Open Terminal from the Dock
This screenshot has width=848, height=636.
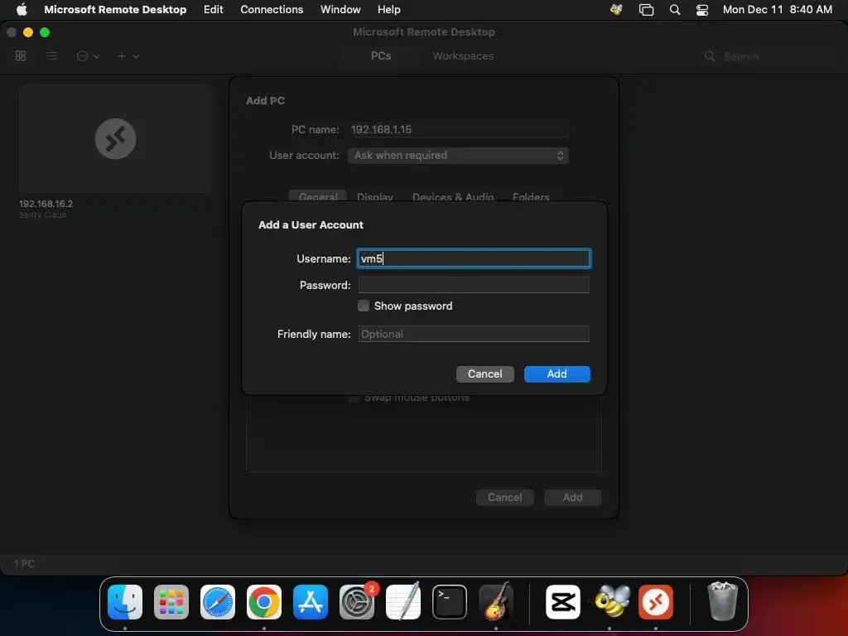click(450, 602)
